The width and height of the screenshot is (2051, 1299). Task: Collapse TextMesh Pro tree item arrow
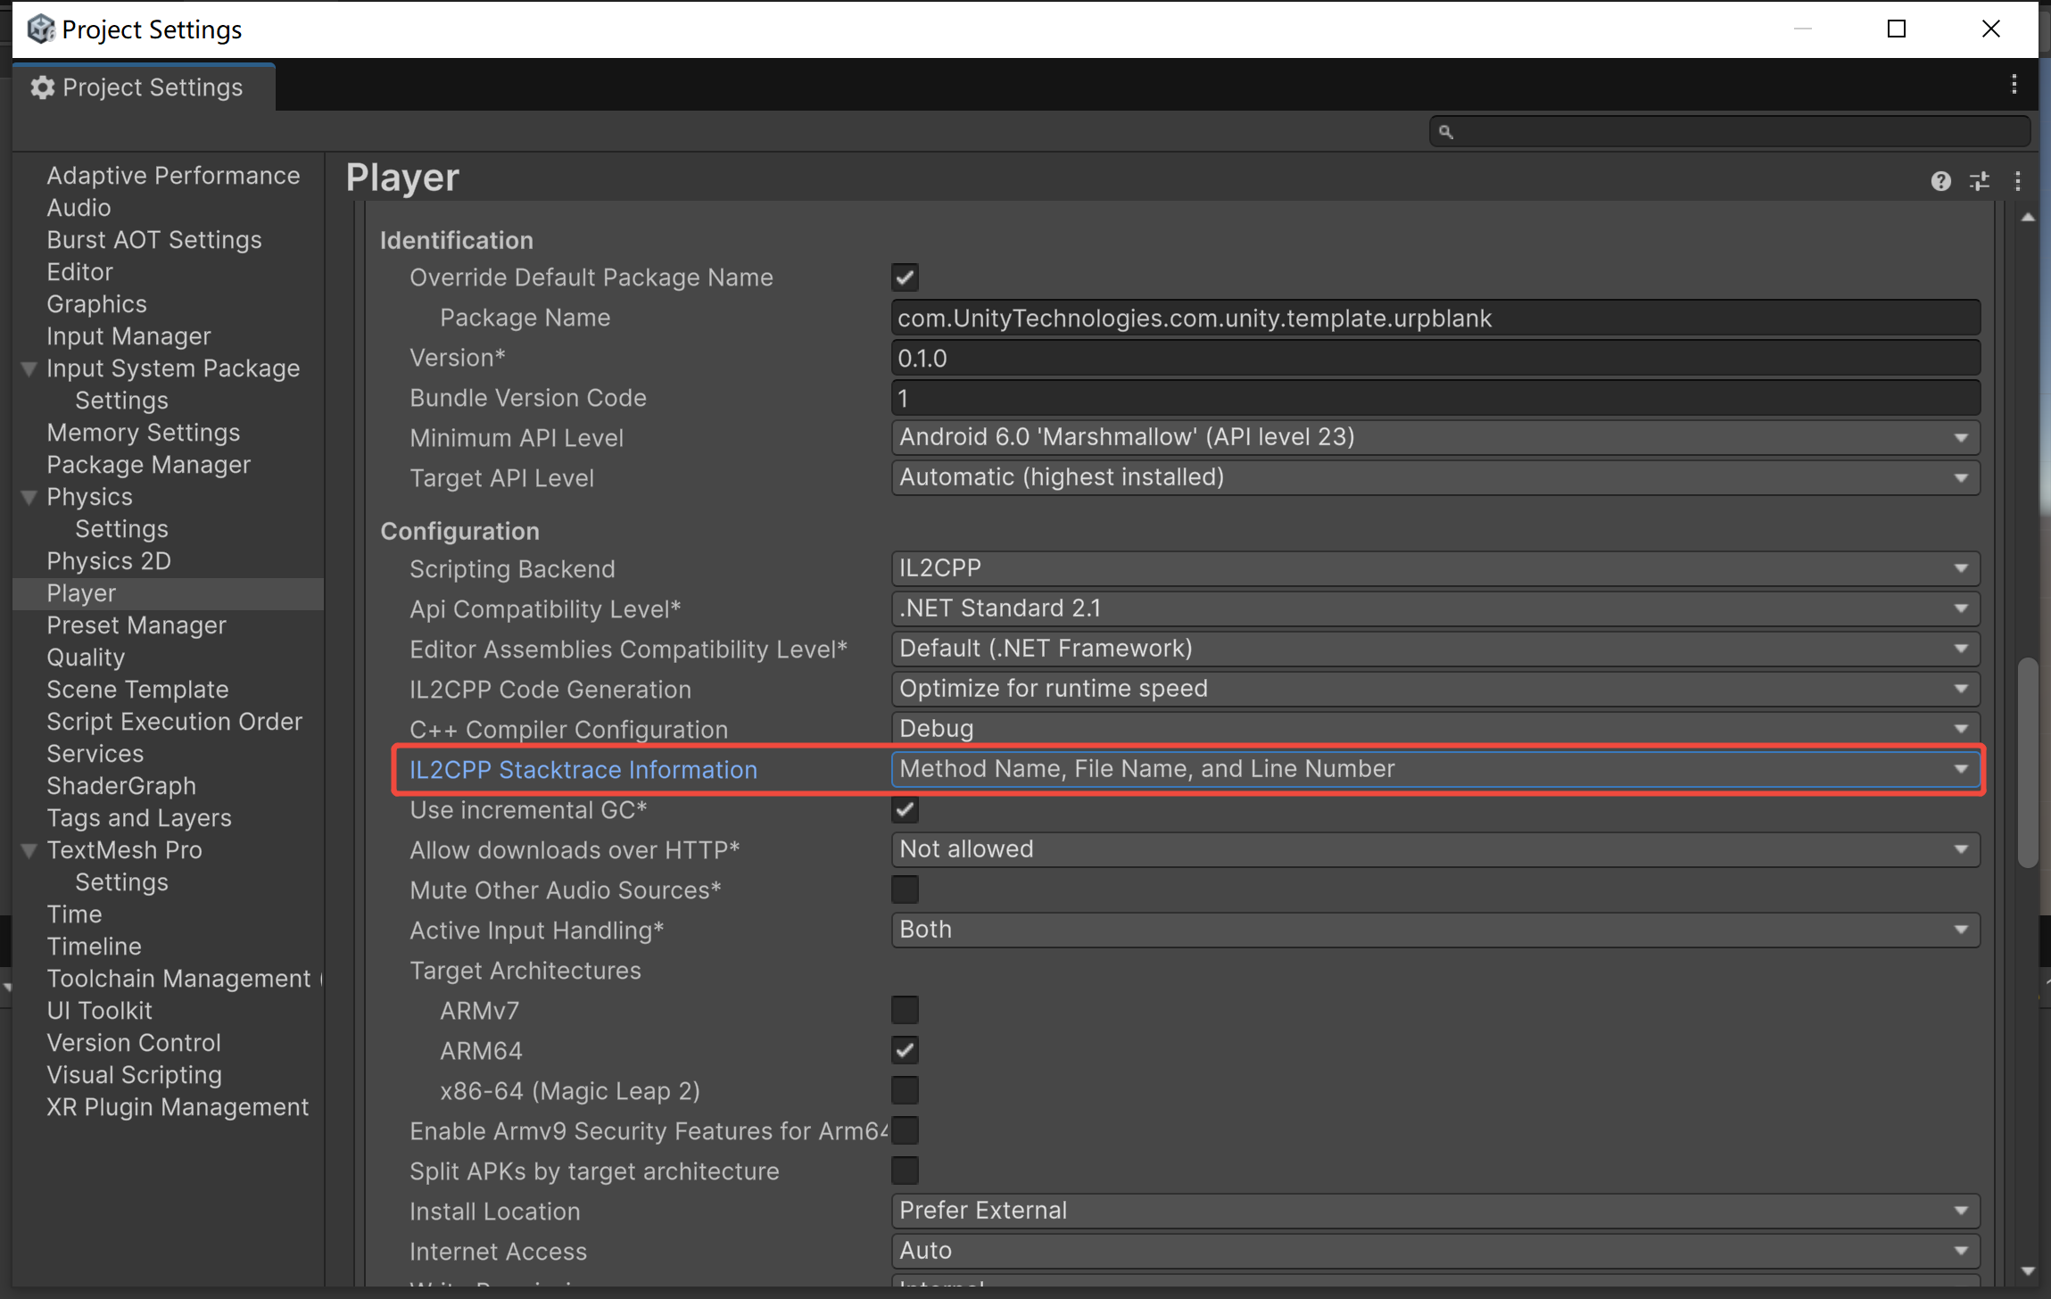point(29,850)
